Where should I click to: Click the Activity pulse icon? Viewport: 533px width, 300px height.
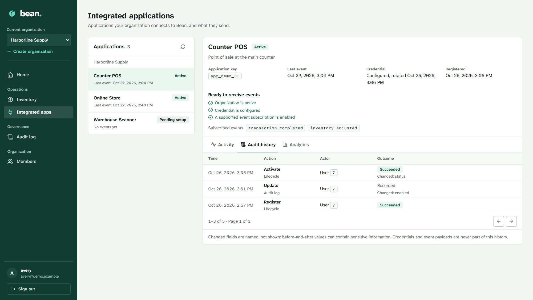tap(213, 145)
